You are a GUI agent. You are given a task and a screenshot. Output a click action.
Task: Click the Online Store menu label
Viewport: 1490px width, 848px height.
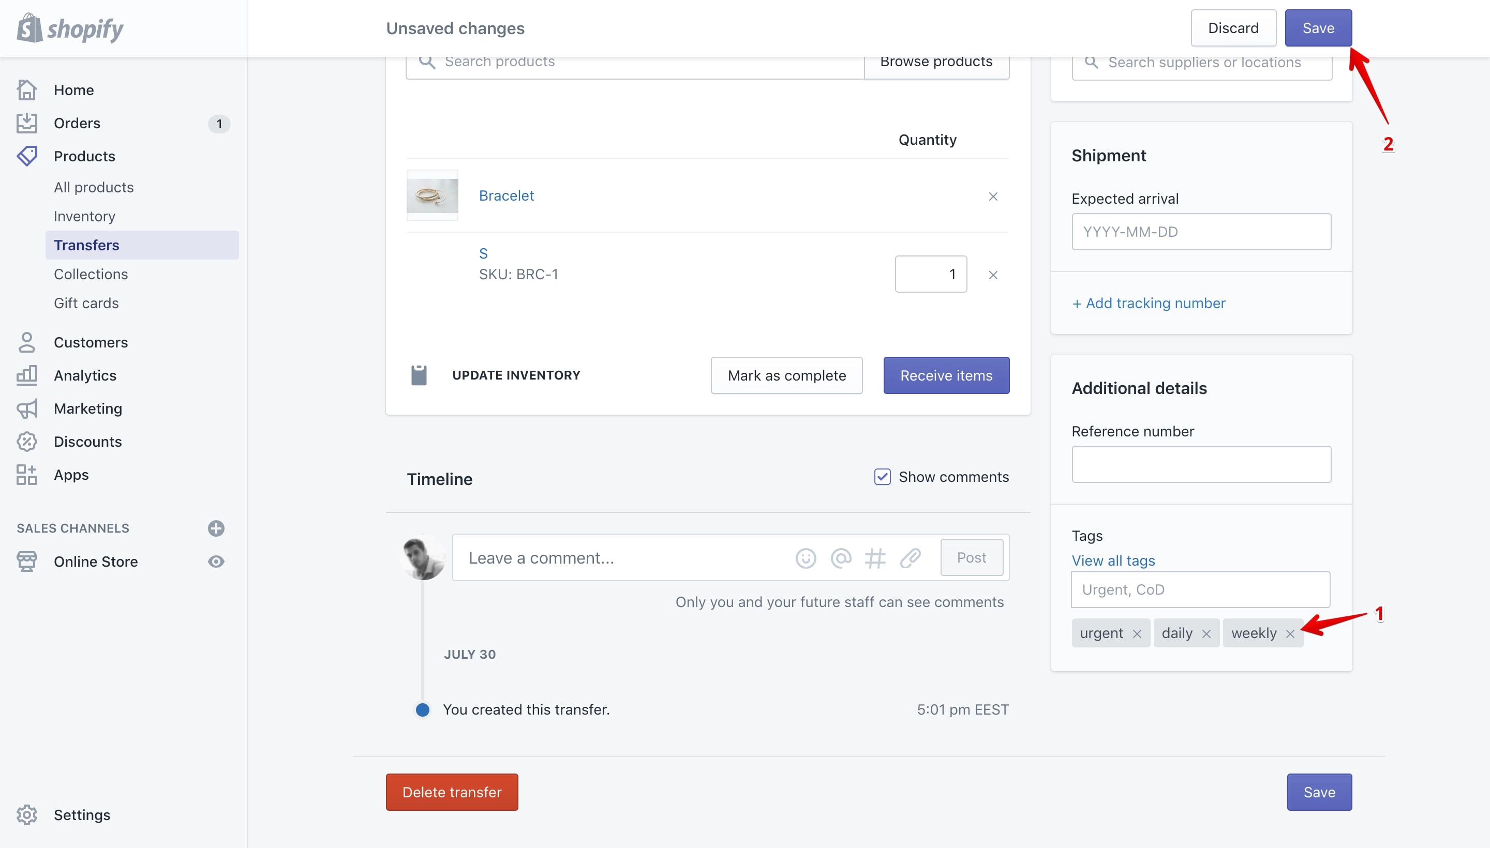96,562
